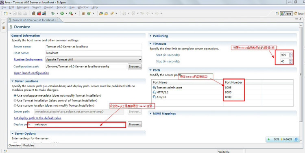Open the Navigate menu

[x=23, y=7]
